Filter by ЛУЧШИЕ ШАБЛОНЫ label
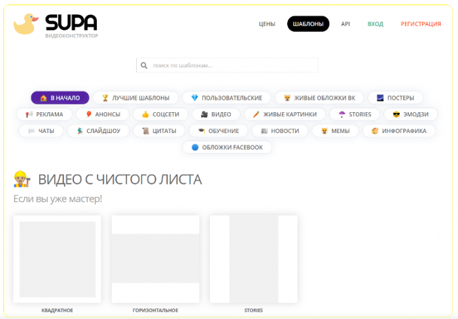 (141, 98)
